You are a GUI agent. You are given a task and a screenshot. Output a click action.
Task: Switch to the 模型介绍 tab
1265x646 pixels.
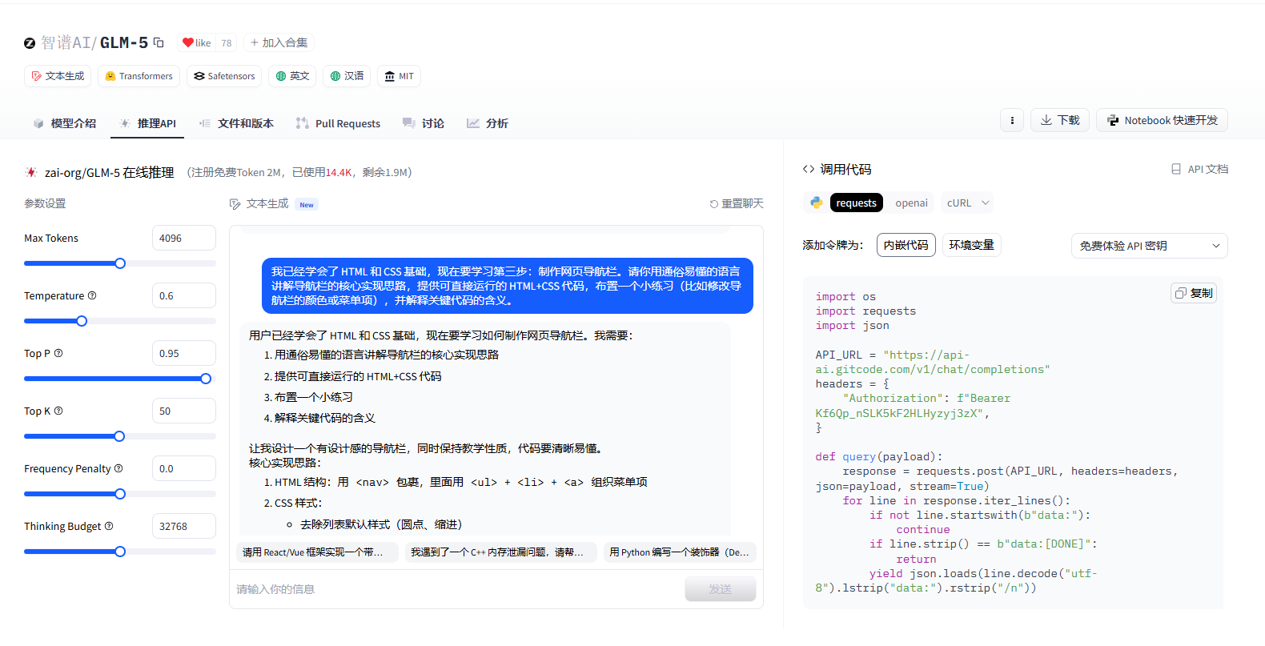click(x=64, y=123)
